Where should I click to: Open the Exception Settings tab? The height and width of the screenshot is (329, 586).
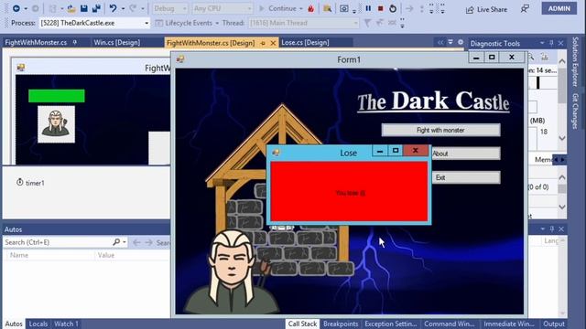point(391,324)
